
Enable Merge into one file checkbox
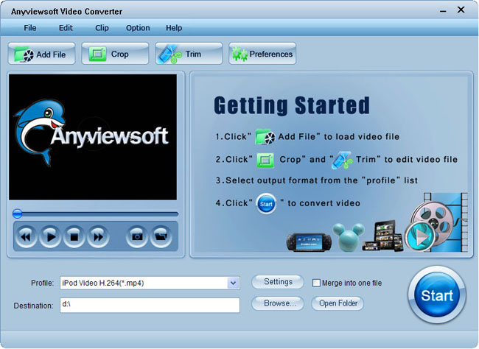coord(316,283)
